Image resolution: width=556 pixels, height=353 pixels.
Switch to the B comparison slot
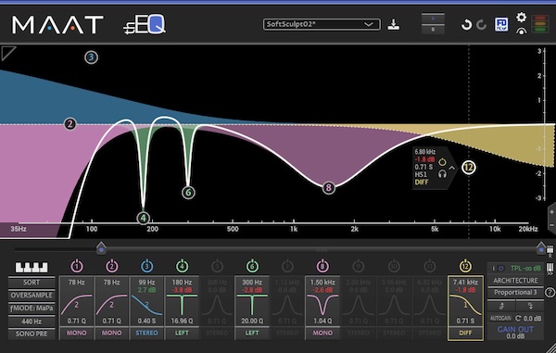[433, 30]
